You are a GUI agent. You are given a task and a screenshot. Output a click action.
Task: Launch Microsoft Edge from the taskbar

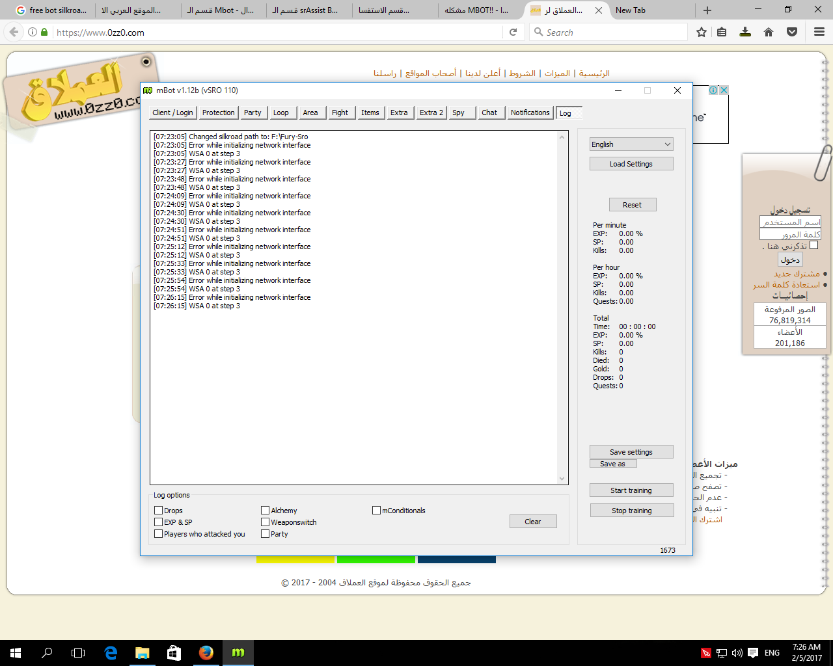(x=111, y=653)
